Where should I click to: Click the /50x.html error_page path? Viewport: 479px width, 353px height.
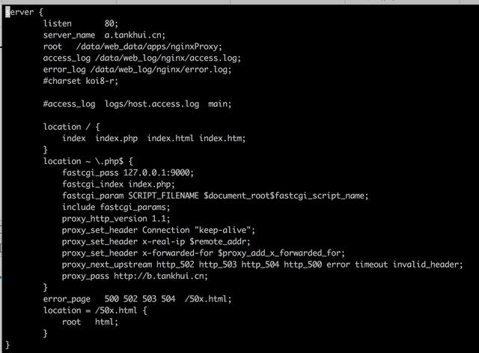click(x=208, y=299)
